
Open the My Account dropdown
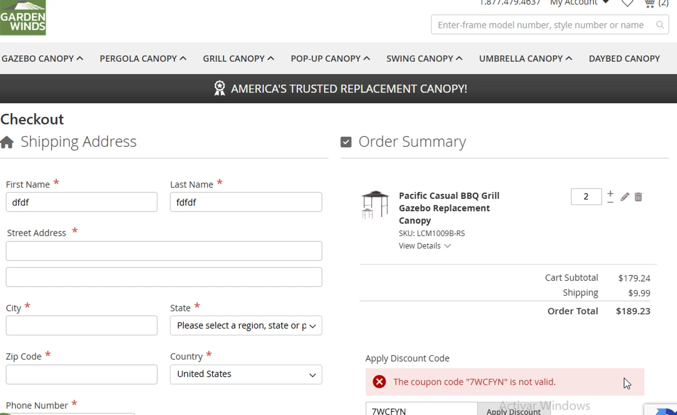(580, 3)
